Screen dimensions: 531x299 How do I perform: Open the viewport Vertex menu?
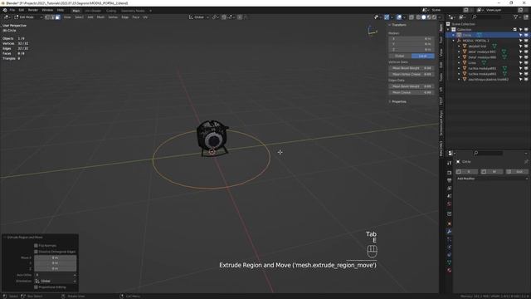[113, 17]
